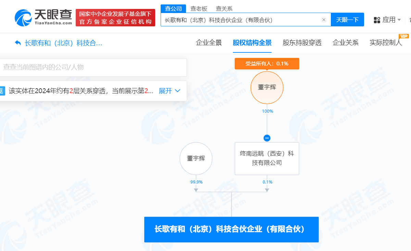The height and width of the screenshot is (251, 411).
Task: Expand the relationship summary with 展开
Action: pos(169,91)
